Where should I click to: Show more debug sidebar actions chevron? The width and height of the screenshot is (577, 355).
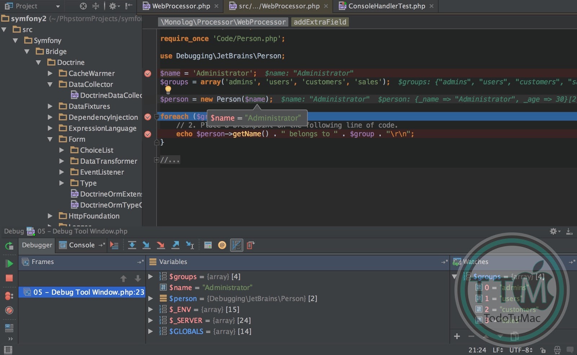(10, 339)
